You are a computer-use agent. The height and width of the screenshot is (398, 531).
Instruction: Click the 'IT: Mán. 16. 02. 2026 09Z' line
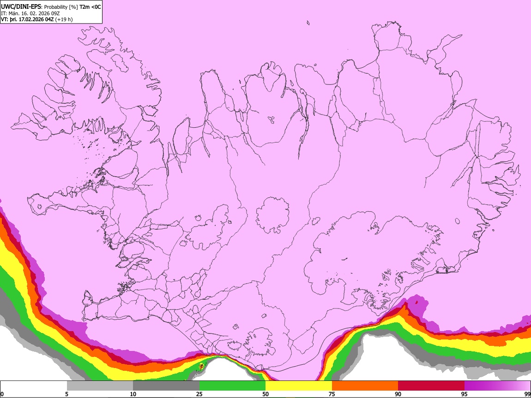[30, 13]
